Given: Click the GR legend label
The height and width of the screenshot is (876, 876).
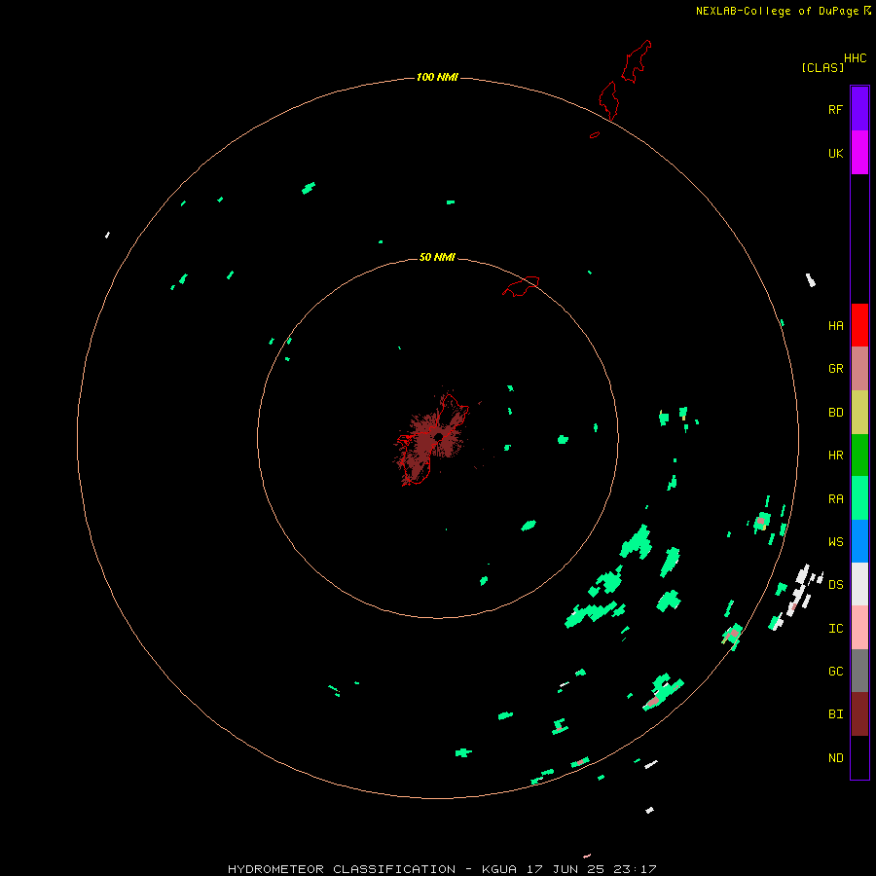Looking at the screenshot, I should (835, 369).
